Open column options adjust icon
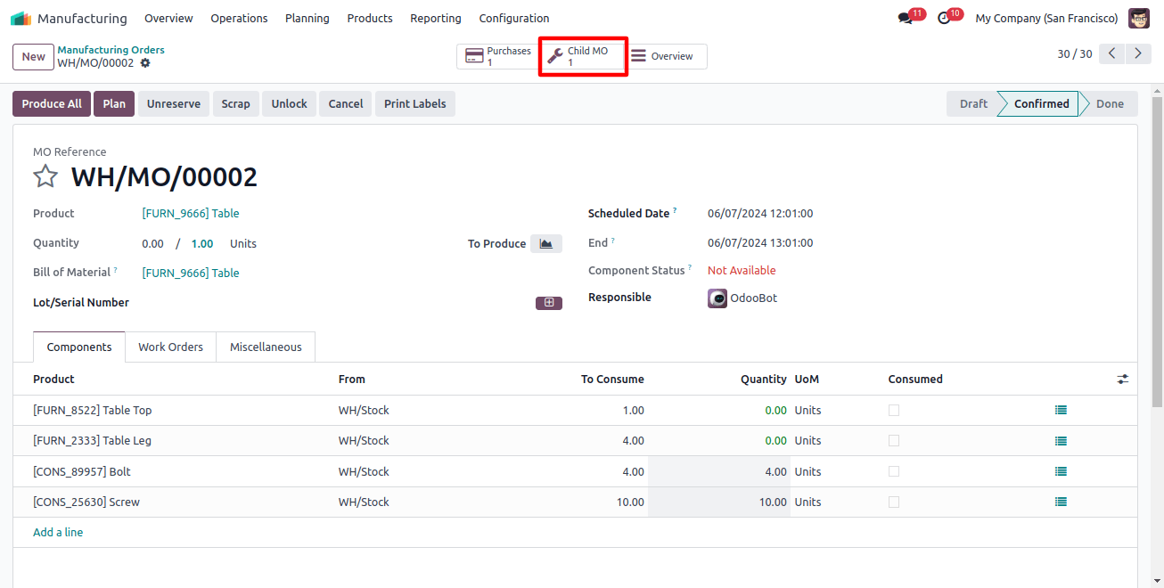 1122,380
